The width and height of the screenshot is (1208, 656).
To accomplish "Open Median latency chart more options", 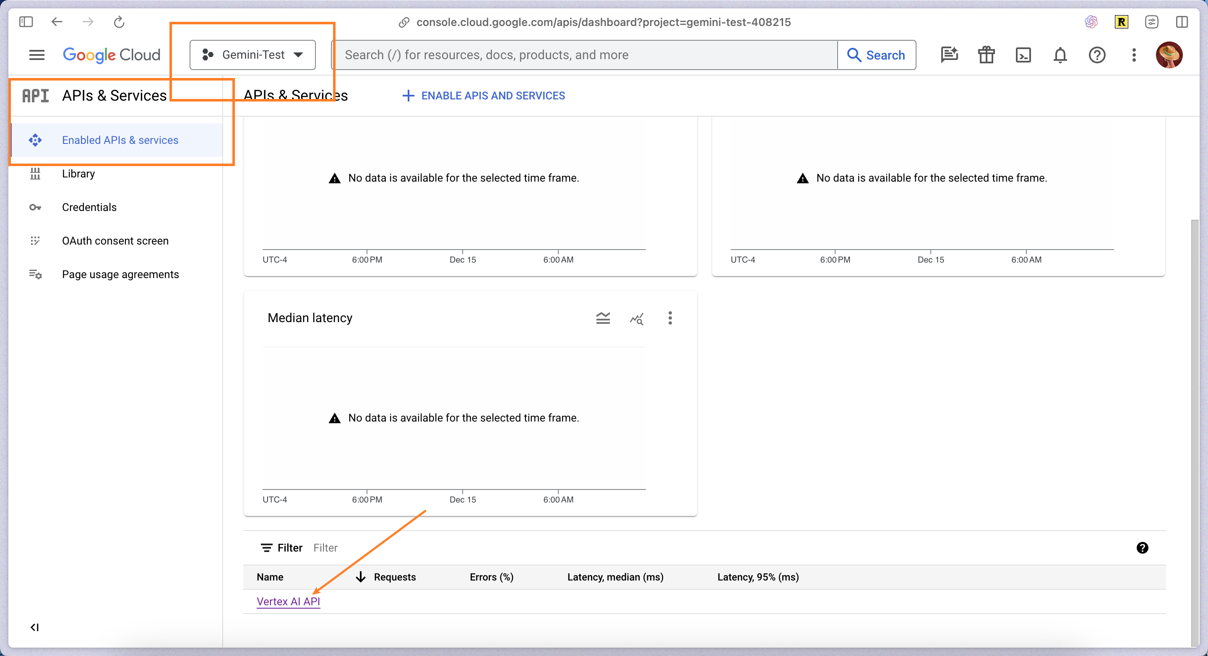I will [x=670, y=318].
